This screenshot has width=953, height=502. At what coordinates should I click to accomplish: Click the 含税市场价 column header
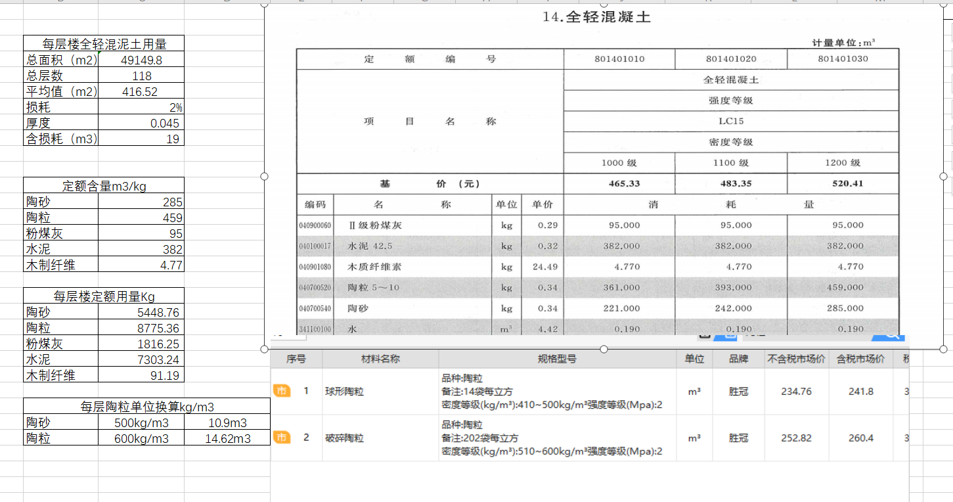coord(860,359)
